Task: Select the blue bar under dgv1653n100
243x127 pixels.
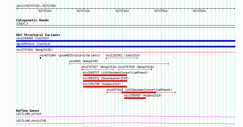Action: pyautogui.click(x=126, y=47)
